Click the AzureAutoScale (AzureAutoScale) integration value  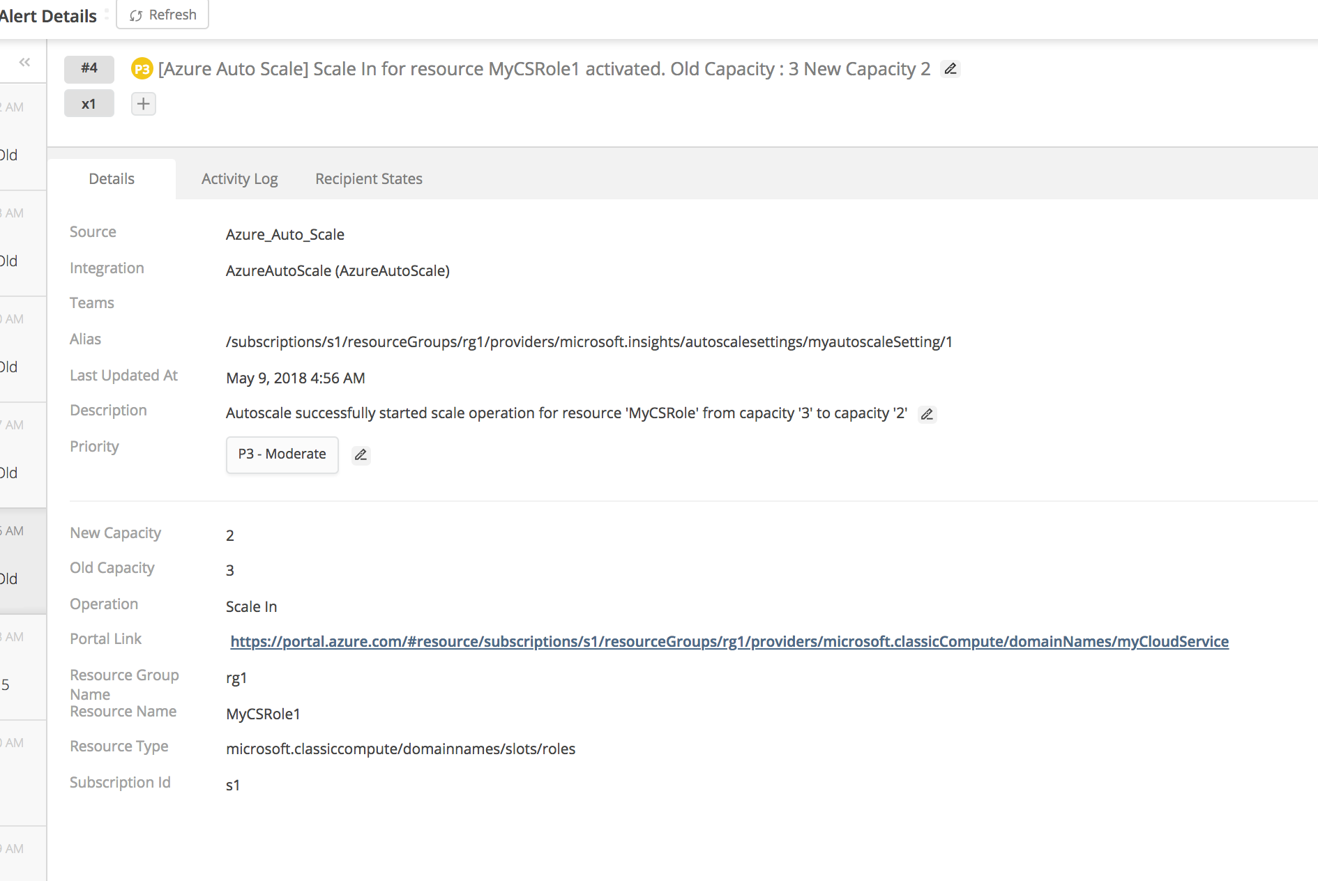click(x=338, y=271)
